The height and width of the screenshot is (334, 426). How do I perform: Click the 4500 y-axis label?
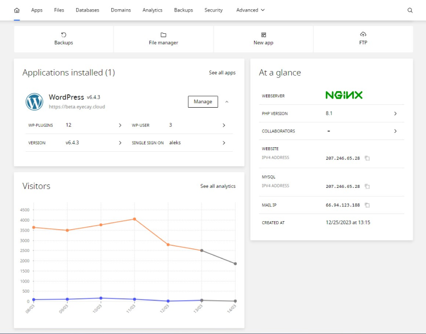coord(25,210)
